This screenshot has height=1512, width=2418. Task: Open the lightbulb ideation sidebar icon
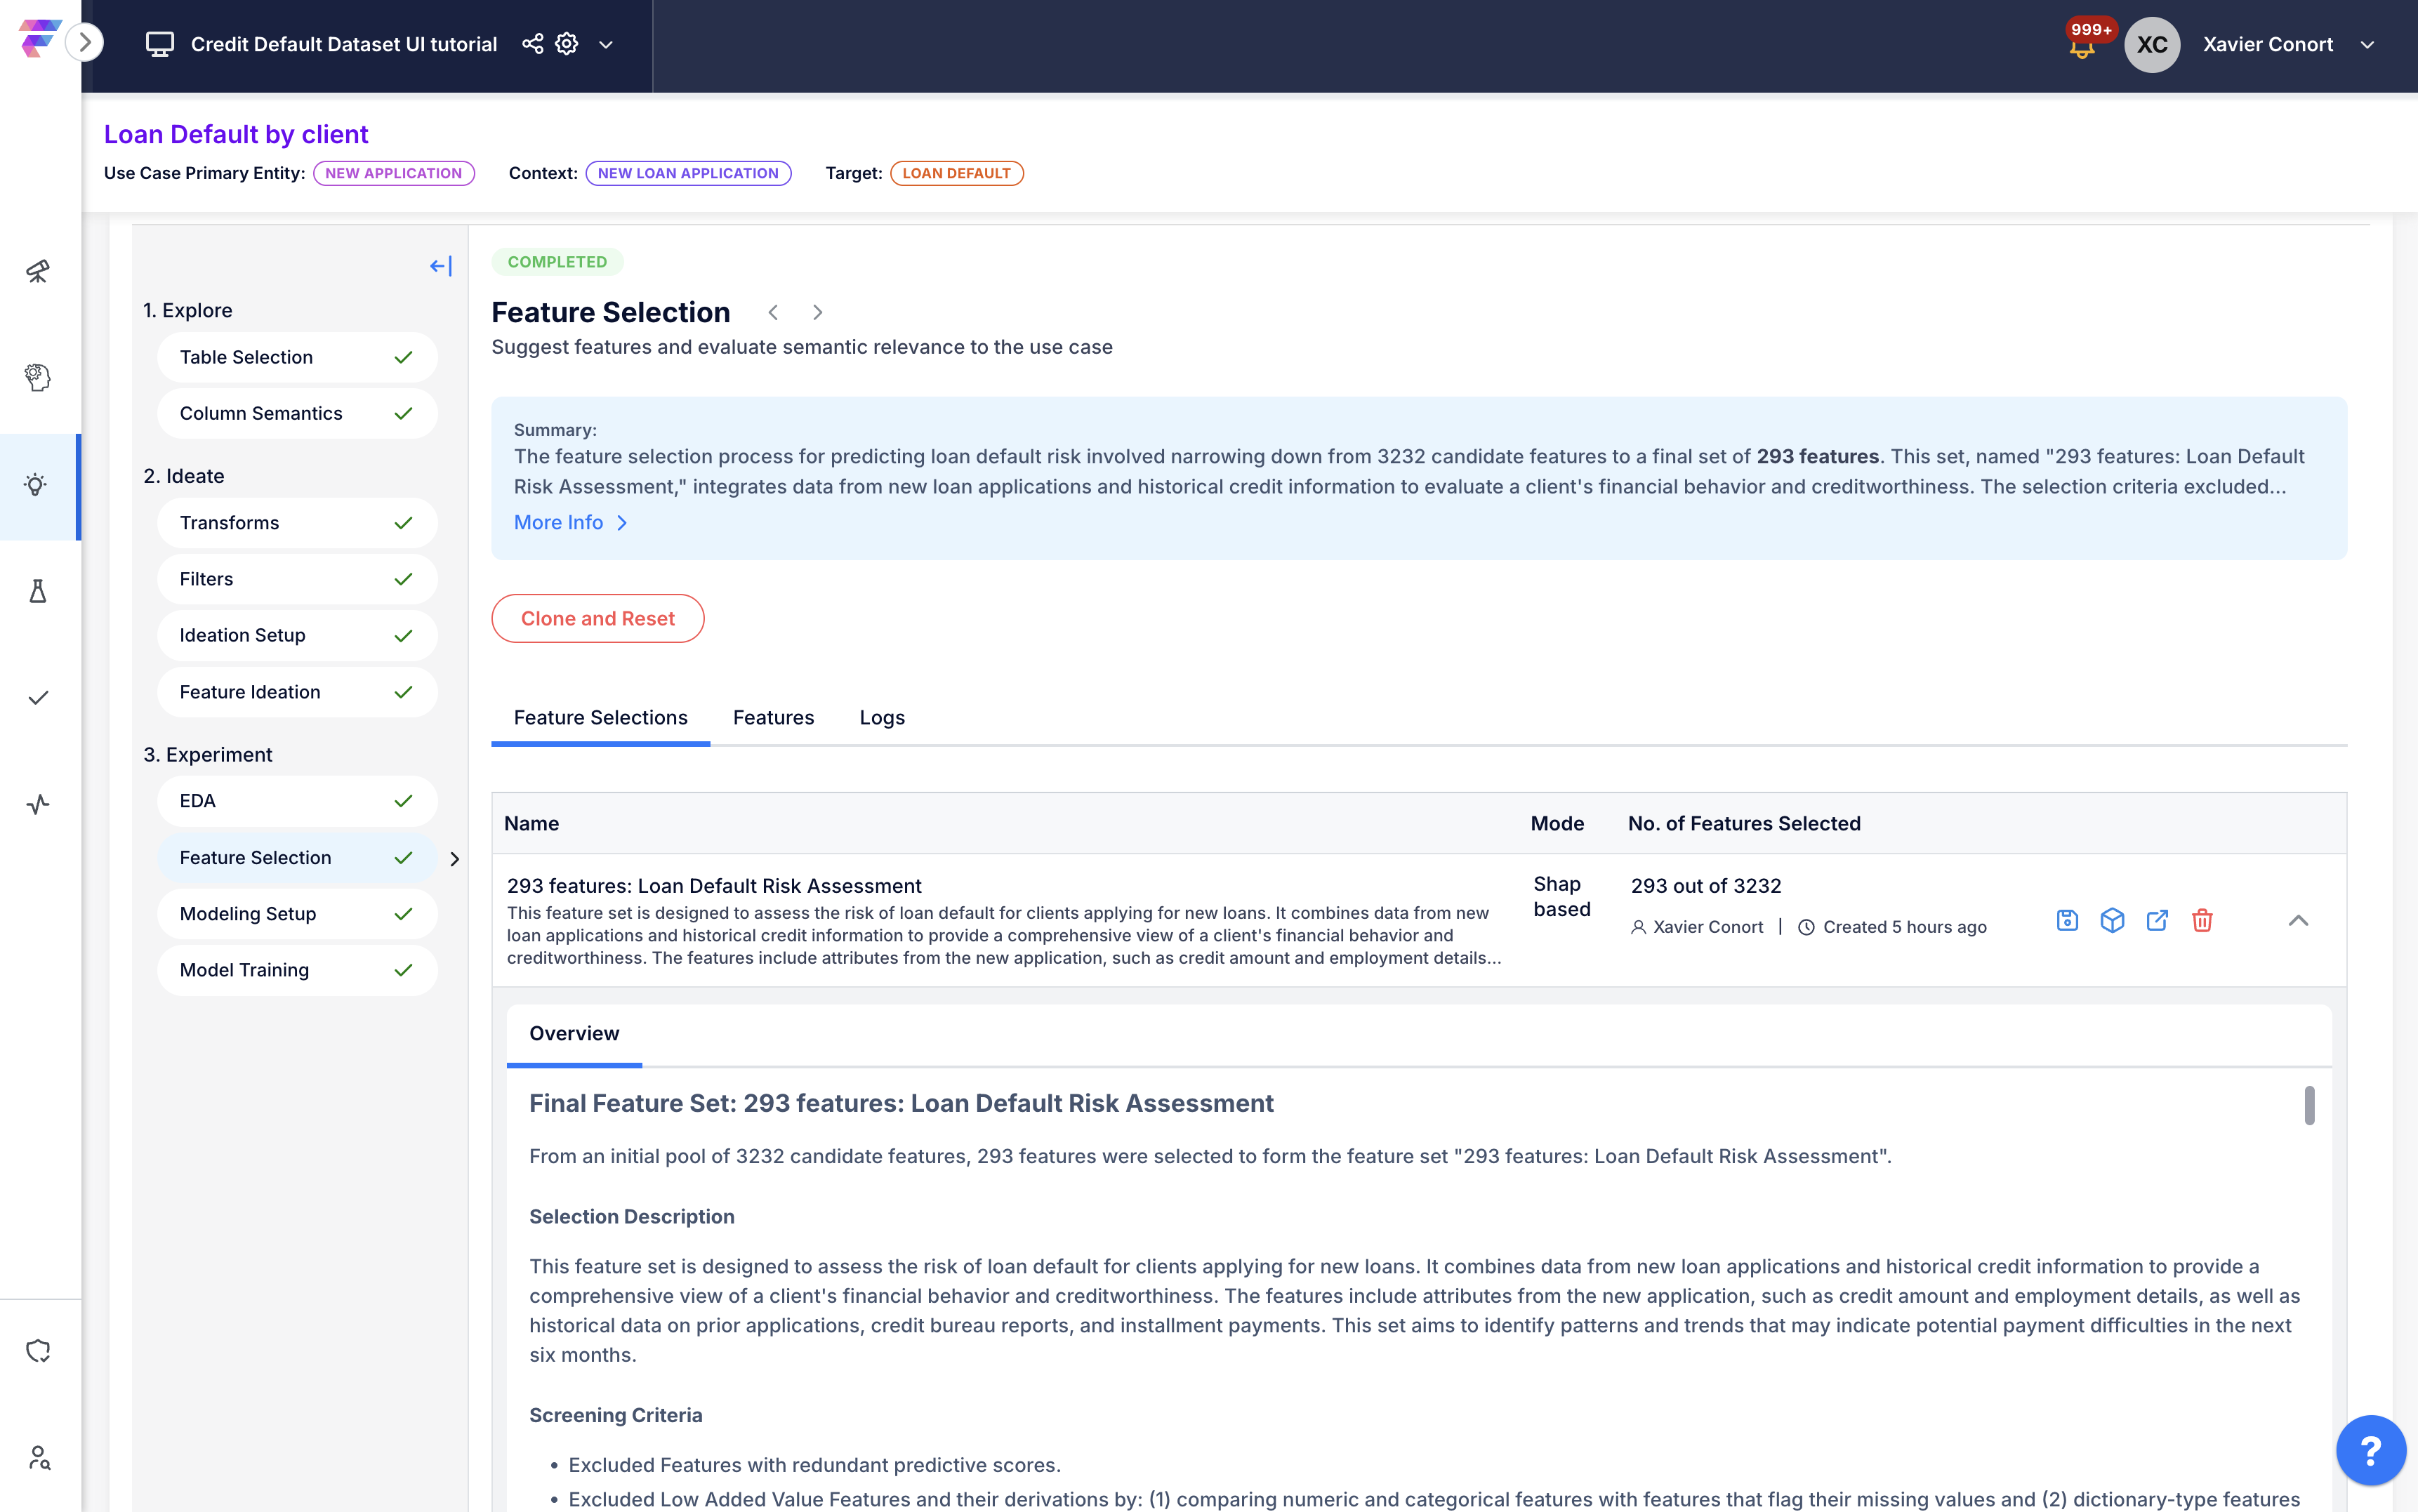(x=37, y=486)
